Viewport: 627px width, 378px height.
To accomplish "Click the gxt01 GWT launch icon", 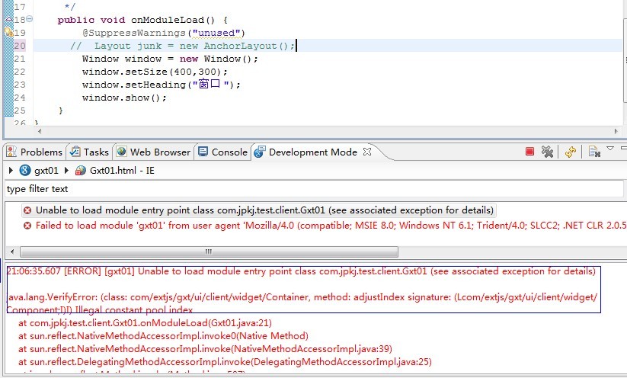I will (x=25, y=171).
